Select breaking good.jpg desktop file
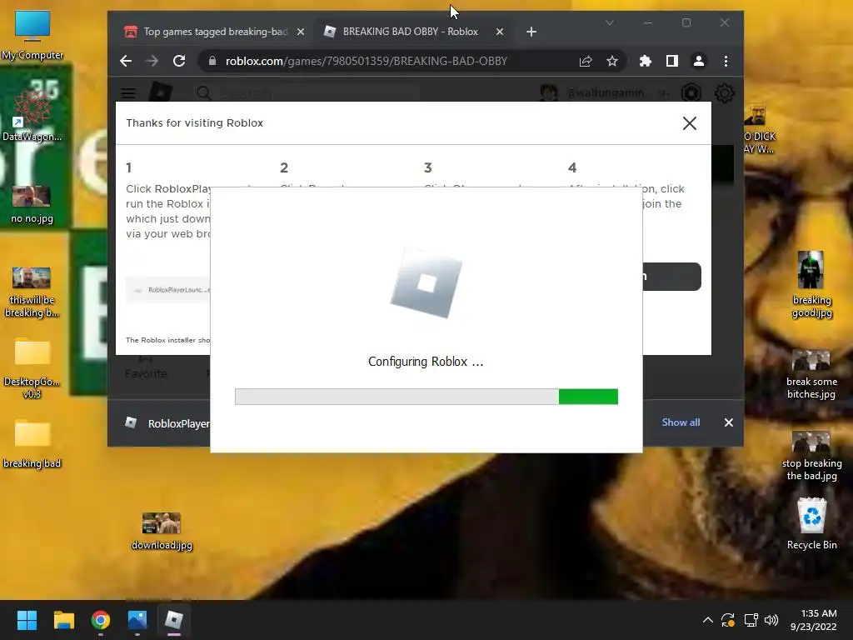 coord(811,284)
